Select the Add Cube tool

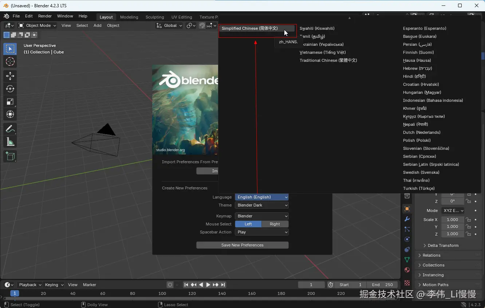(10, 156)
